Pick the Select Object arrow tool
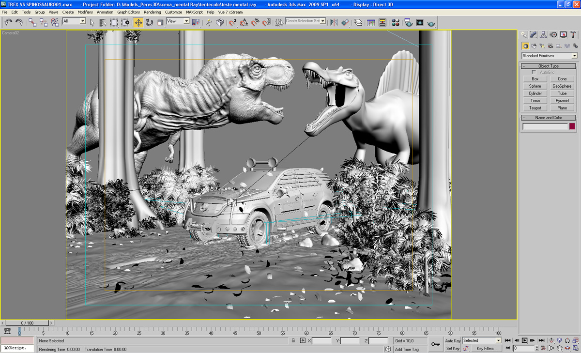This screenshot has height=353, width=581. tap(92, 22)
